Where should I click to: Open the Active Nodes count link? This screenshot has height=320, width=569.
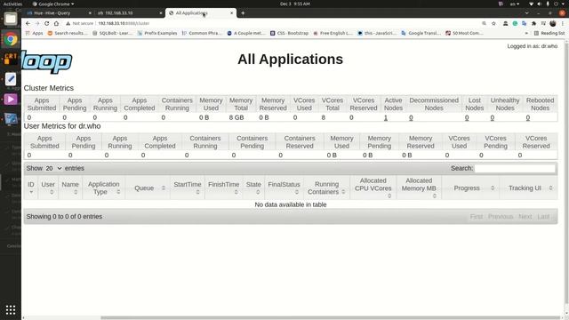[386, 118]
